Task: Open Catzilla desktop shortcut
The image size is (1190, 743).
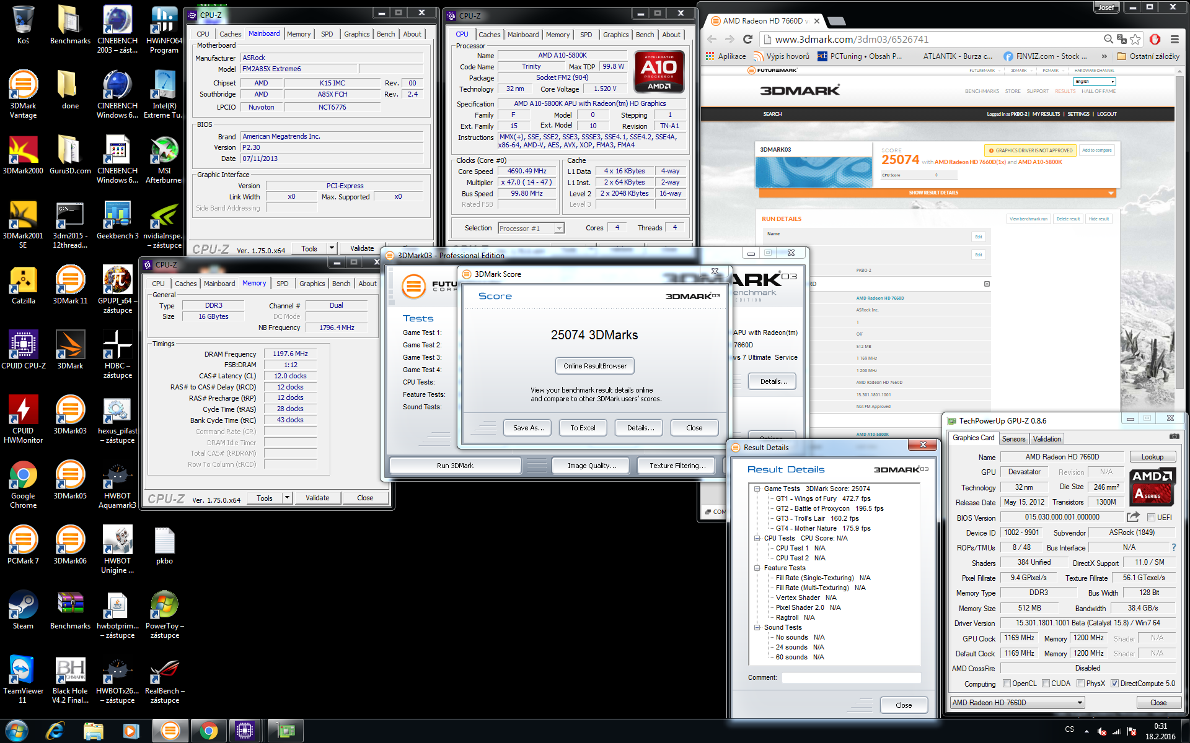Action: coord(23,285)
